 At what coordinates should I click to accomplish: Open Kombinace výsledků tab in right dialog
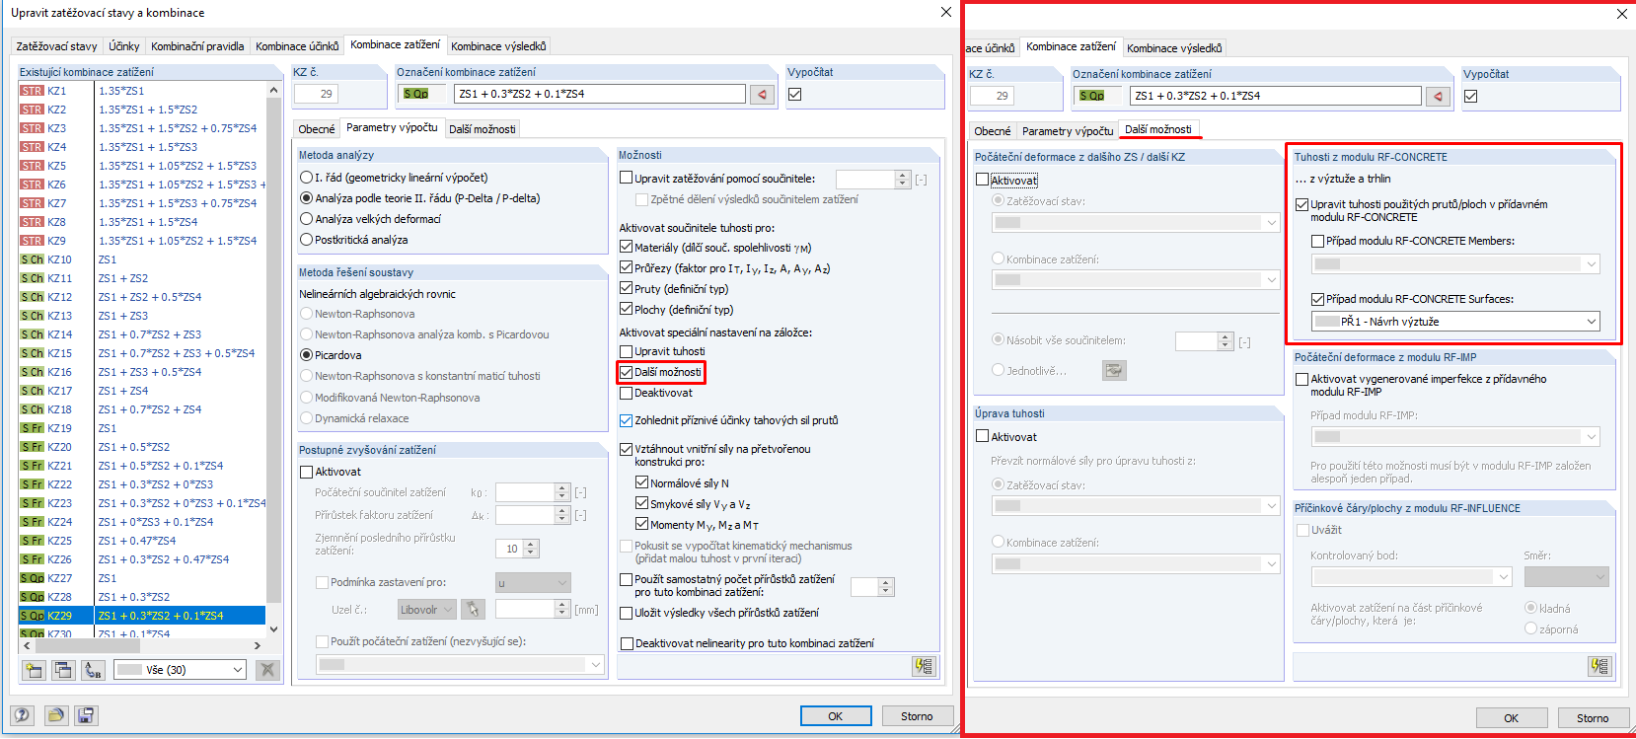pos(1174,48)
